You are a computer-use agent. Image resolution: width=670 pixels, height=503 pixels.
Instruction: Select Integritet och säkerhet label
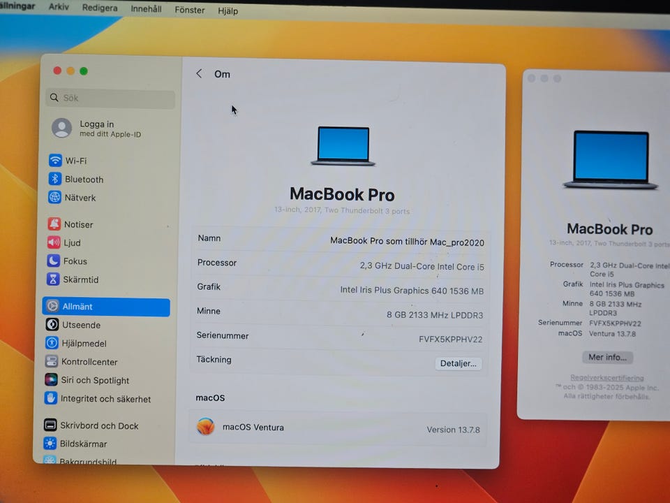(x=105, y=399)
